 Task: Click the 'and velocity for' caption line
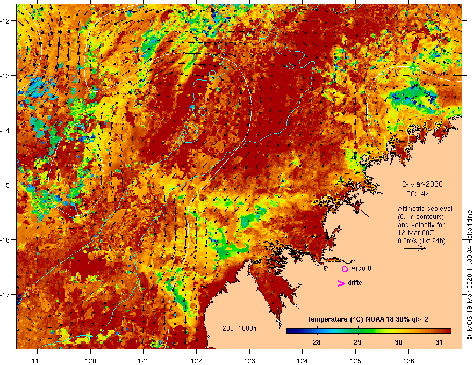pyautogui.click(x=421, y=225)
